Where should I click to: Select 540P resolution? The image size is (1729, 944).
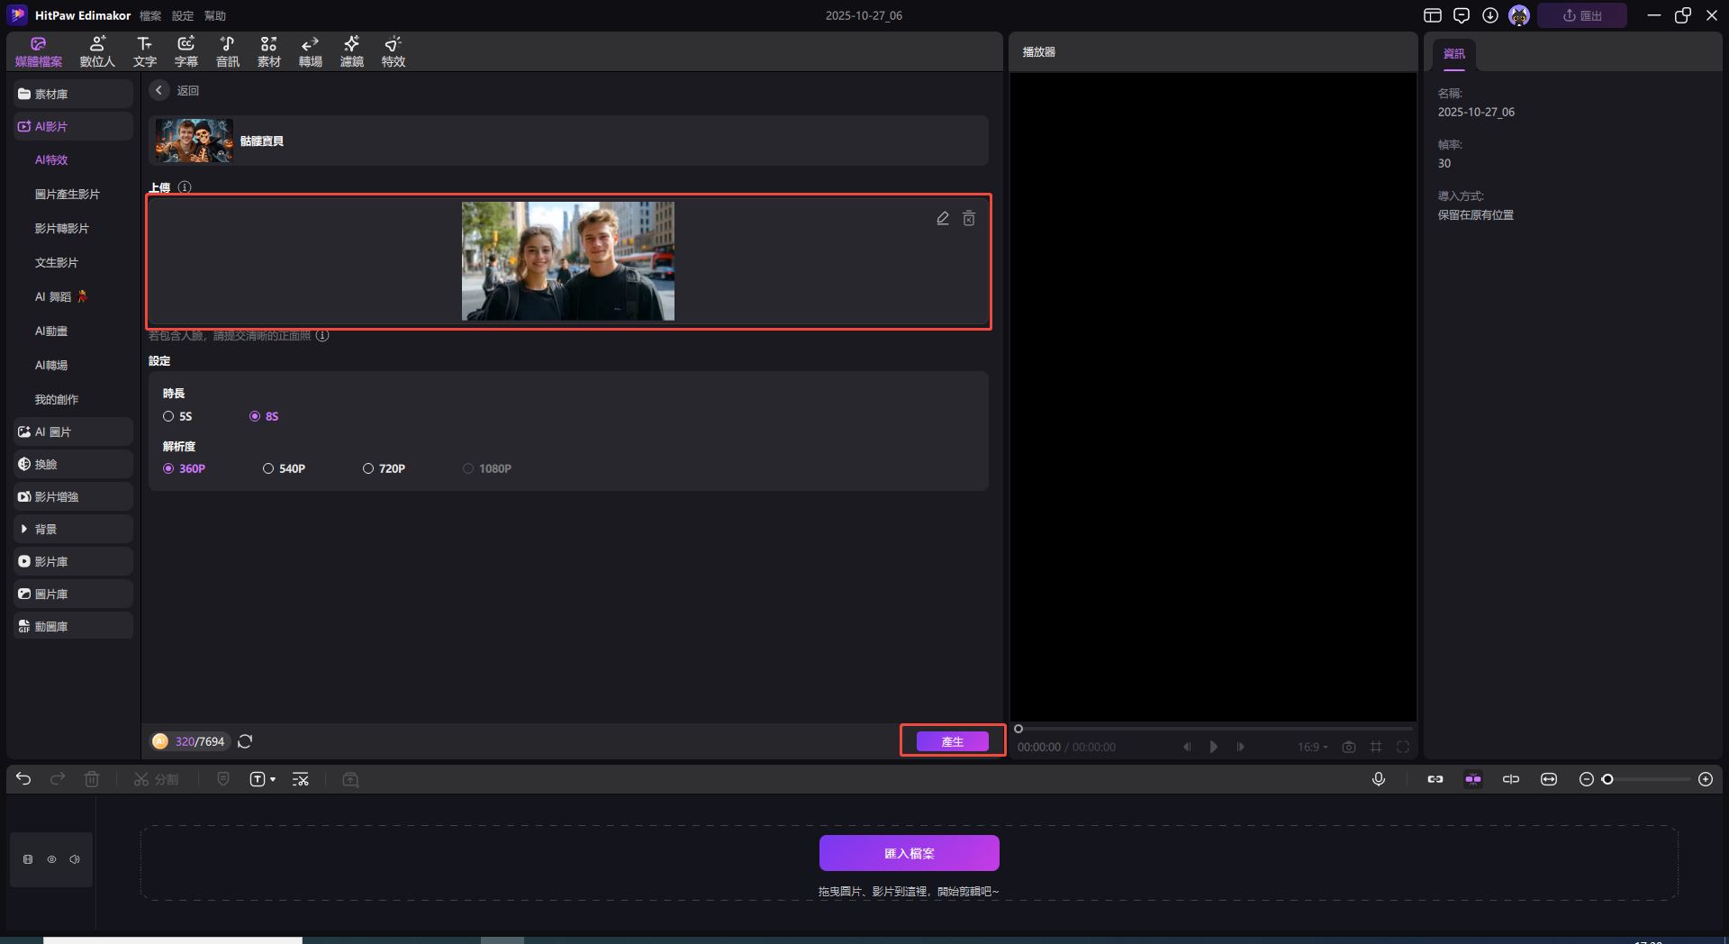point(268,468)
